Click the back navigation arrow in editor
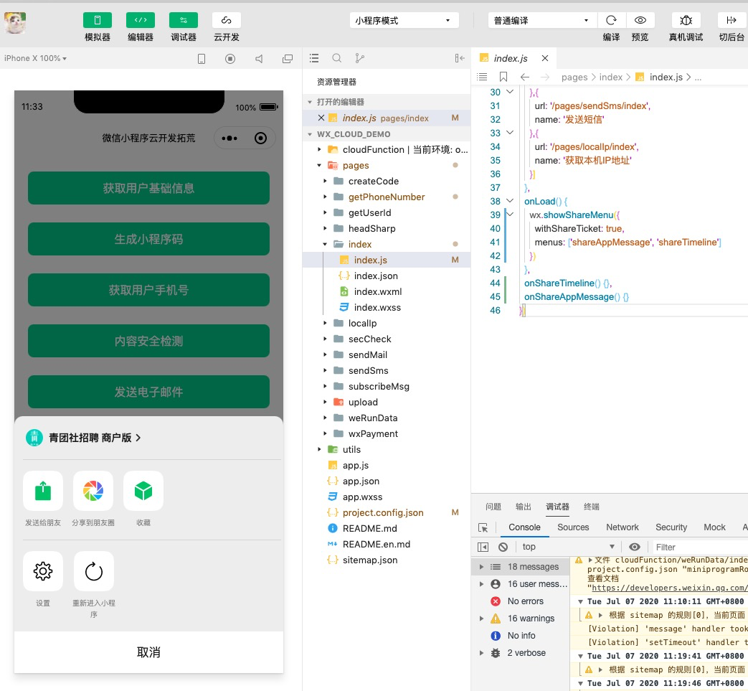The height and width of the screenshot is (691, 748). (525, 77)
